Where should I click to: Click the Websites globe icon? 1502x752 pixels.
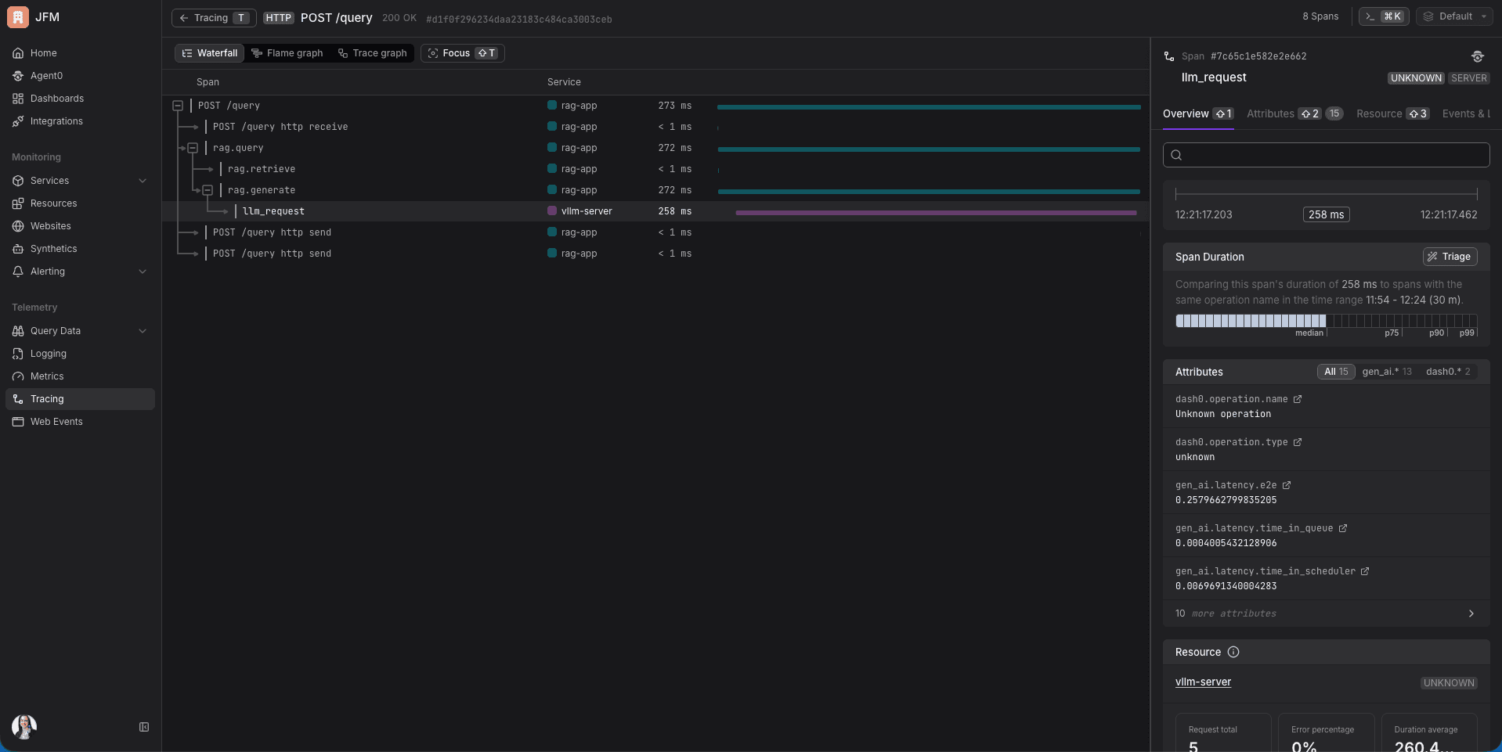point(18,226)
